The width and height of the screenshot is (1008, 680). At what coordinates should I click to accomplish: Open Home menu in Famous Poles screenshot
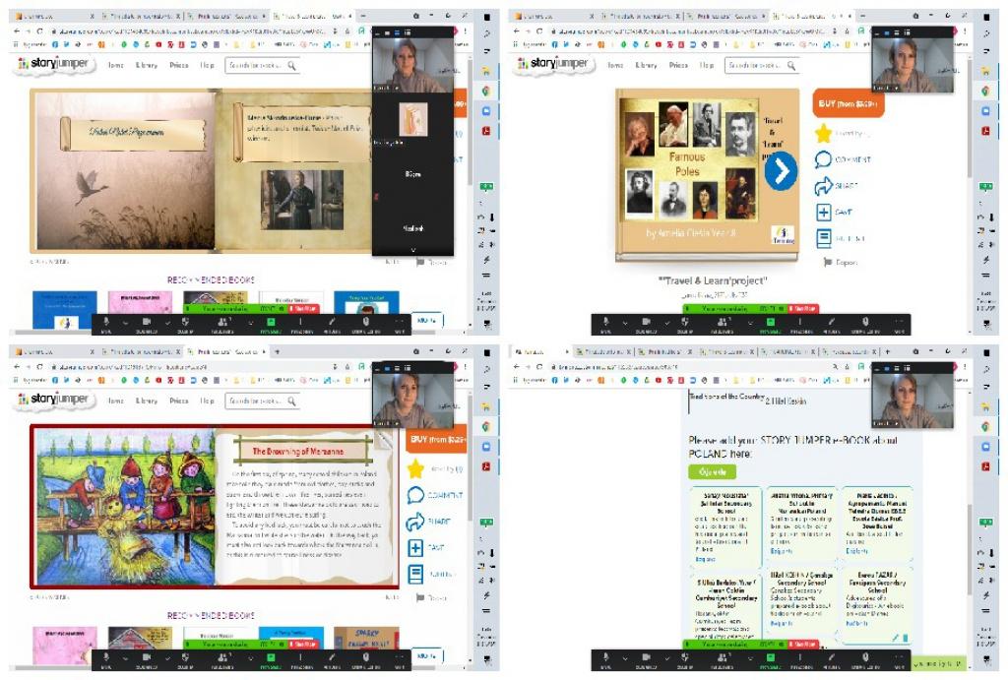615,65
